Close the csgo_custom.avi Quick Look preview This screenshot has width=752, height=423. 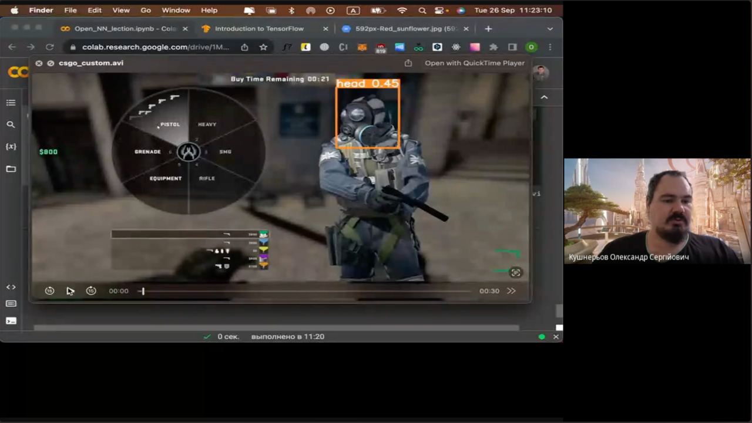tap(39, 63)
